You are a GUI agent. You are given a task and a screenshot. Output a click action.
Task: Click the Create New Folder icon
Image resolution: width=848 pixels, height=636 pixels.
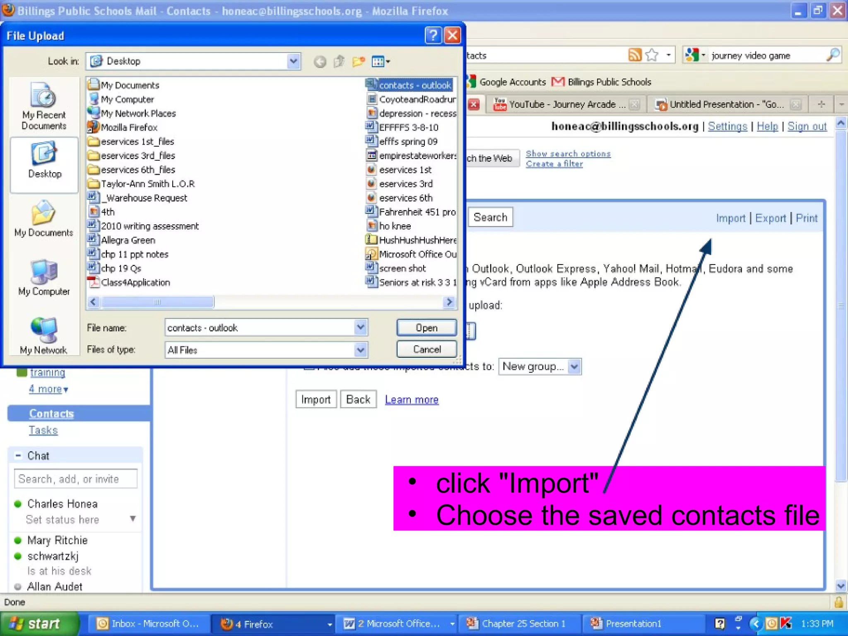point(359,62)
